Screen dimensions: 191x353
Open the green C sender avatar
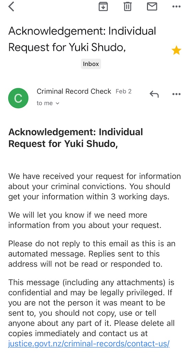click(18, 98)
